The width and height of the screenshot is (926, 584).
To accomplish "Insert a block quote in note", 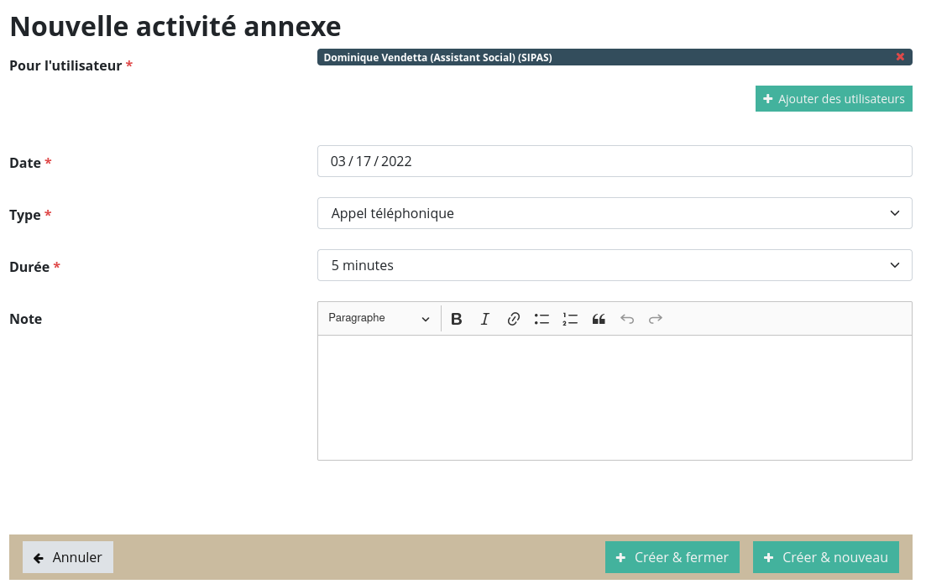I will pos(599,319).
